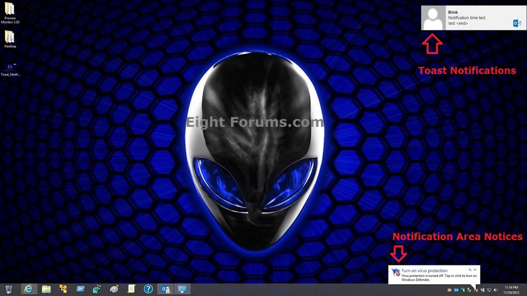Open the Toast_Notif desktop file
This screenshot has height=296, width=527.
click(x=10, y=69)
